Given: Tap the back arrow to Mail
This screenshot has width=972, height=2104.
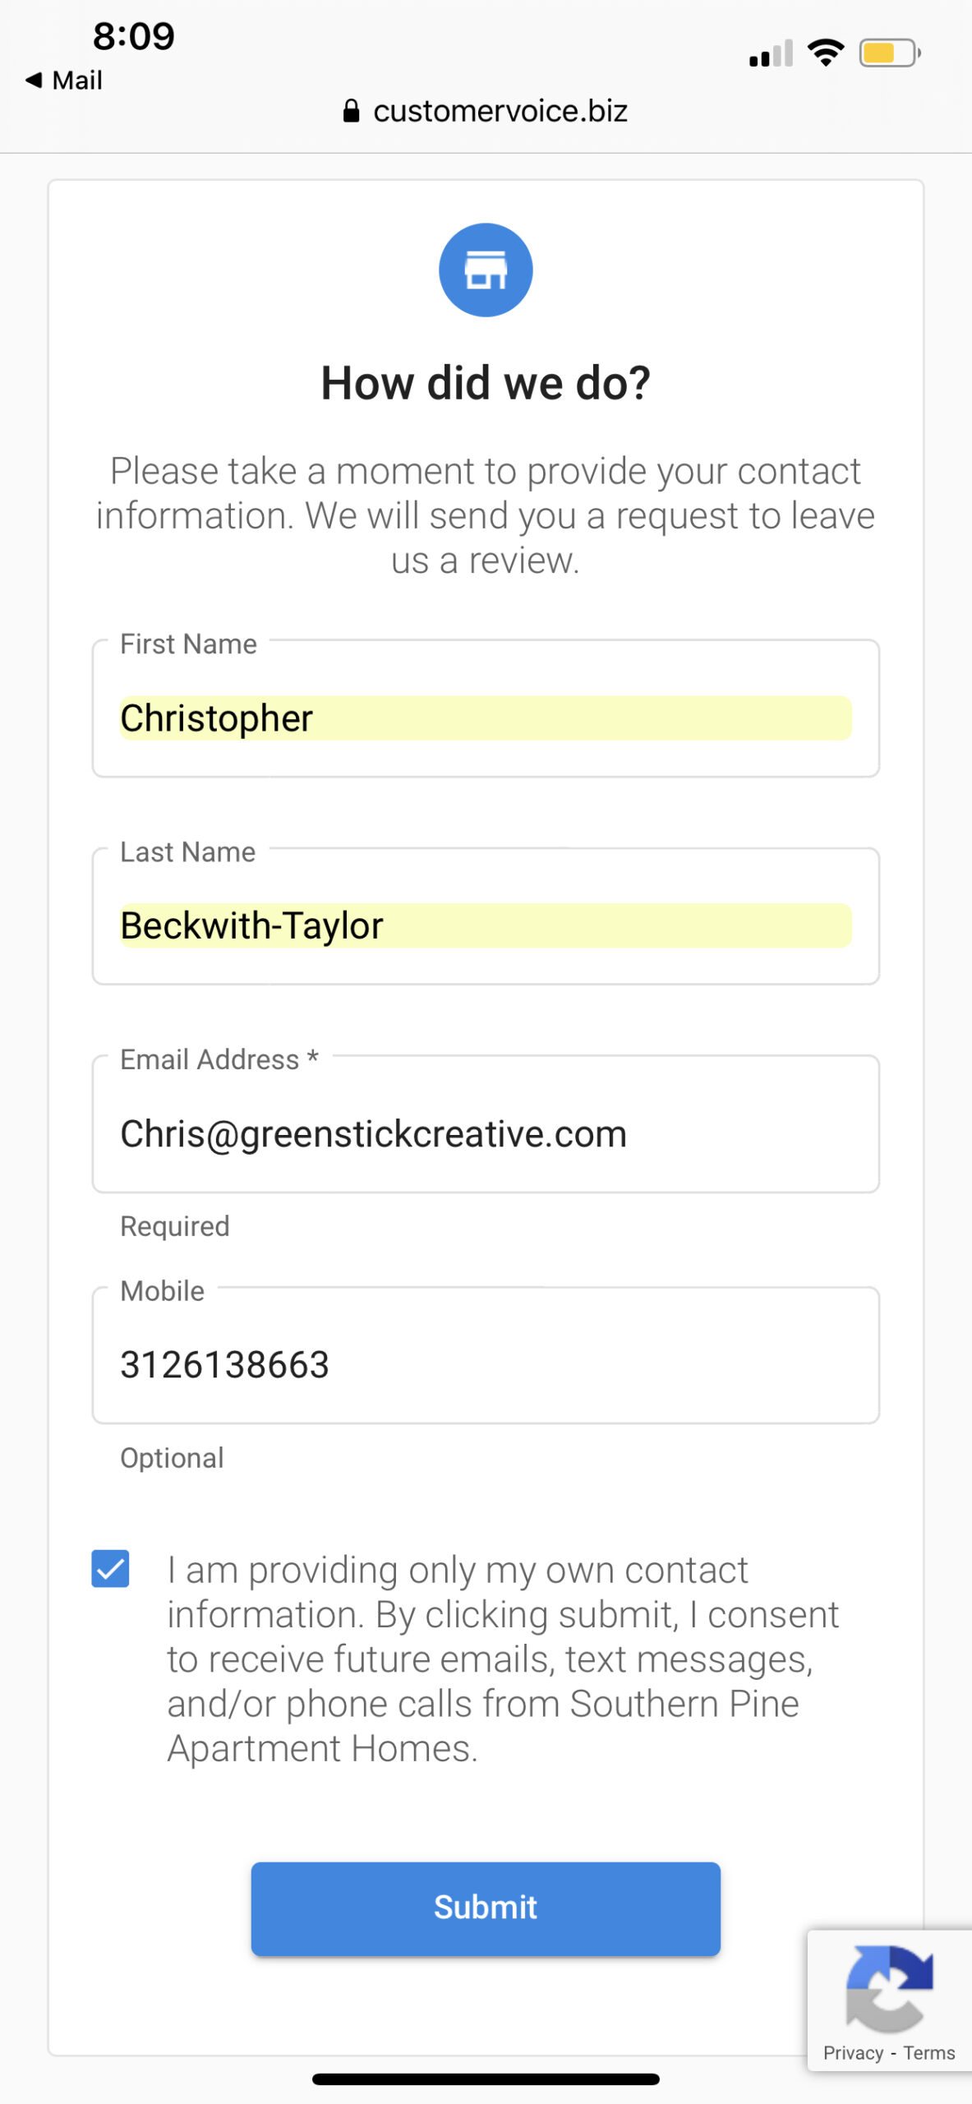Looking at the screenshot, I should (34, 80).
